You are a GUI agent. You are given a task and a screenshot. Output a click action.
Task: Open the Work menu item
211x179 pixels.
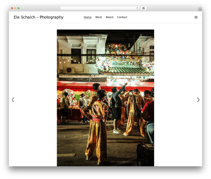(x=98, y=17)
